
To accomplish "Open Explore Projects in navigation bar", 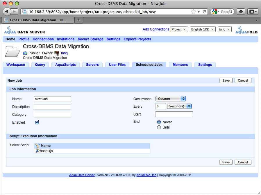I will [137, 39].
